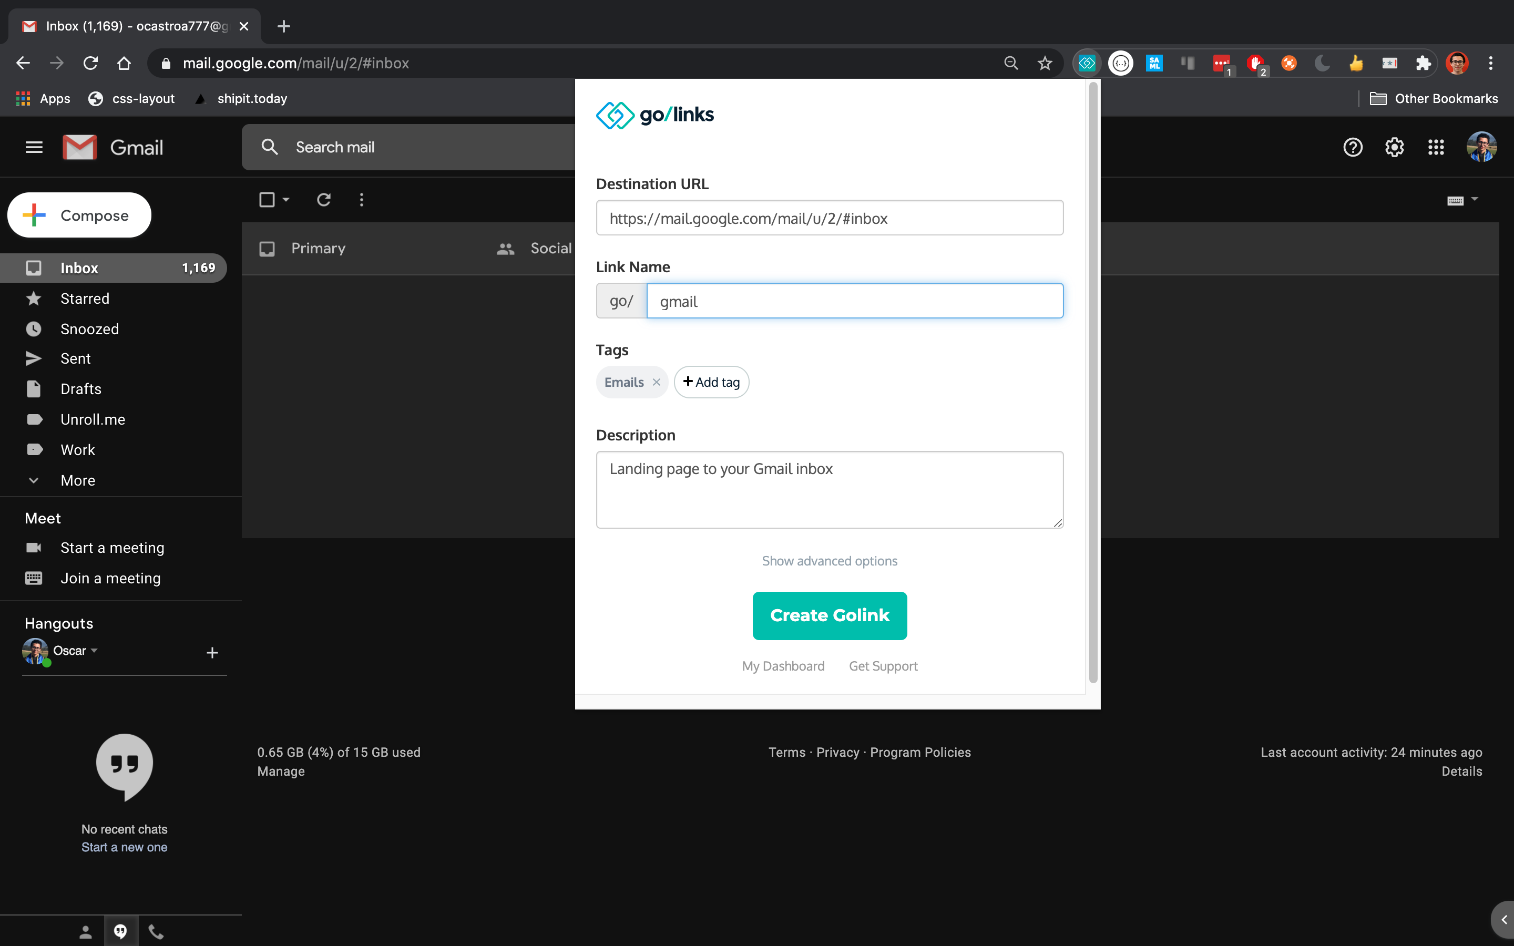Tick the select-all messages checkbox
This screenshot has height=946, width=1514.
267,200
